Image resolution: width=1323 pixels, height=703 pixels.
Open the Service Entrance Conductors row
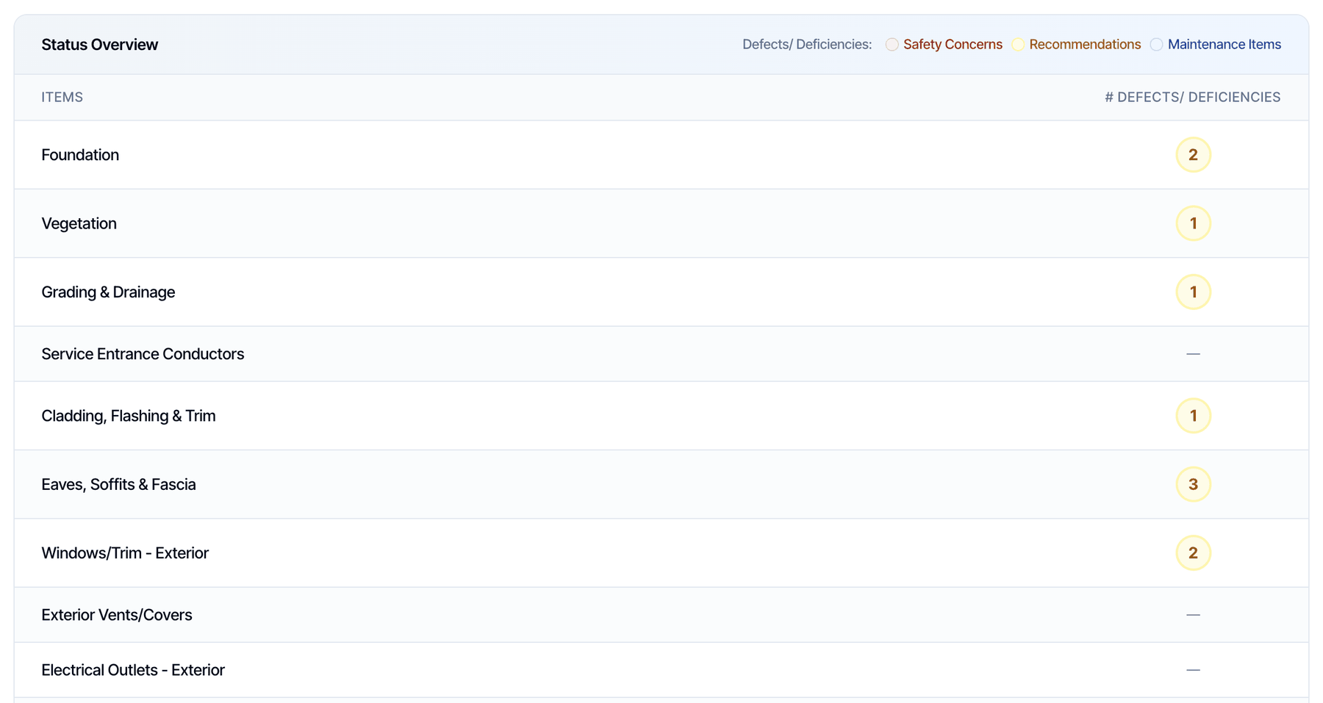pos(661,354)
